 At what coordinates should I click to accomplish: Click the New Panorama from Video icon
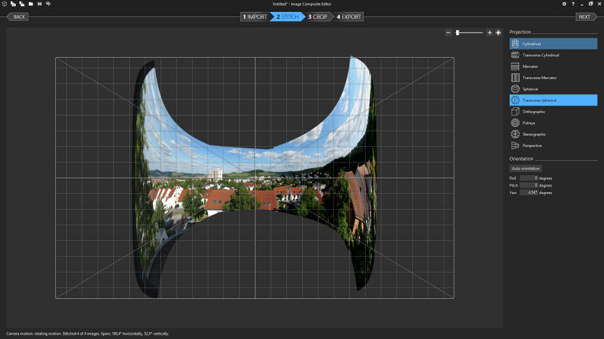(x=21, y=4)
